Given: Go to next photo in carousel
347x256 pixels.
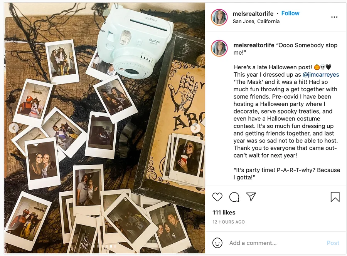Looking at the screenshot, I should 195,128.
